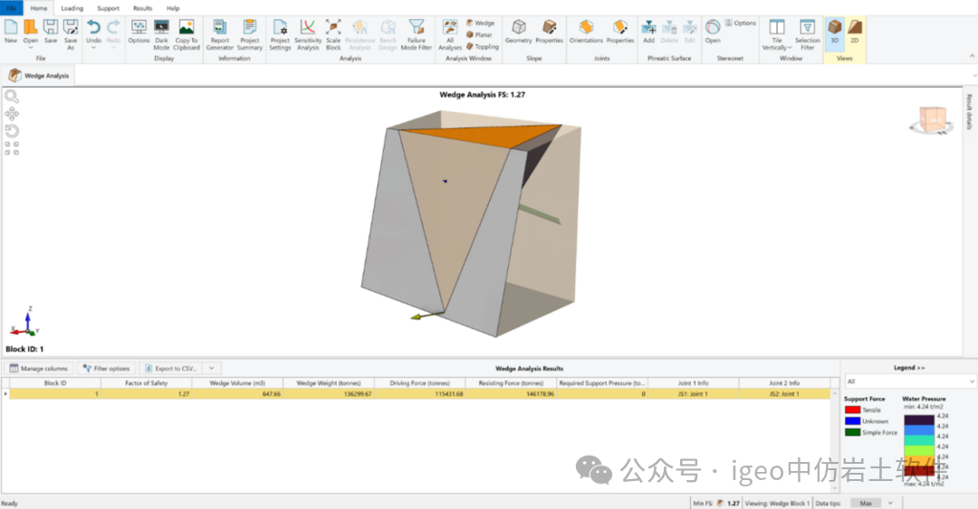Screen dimensions: 978x509
Task: Open the Failure Mode Filter
Action: pyautogui.click(x=416, y=34)
